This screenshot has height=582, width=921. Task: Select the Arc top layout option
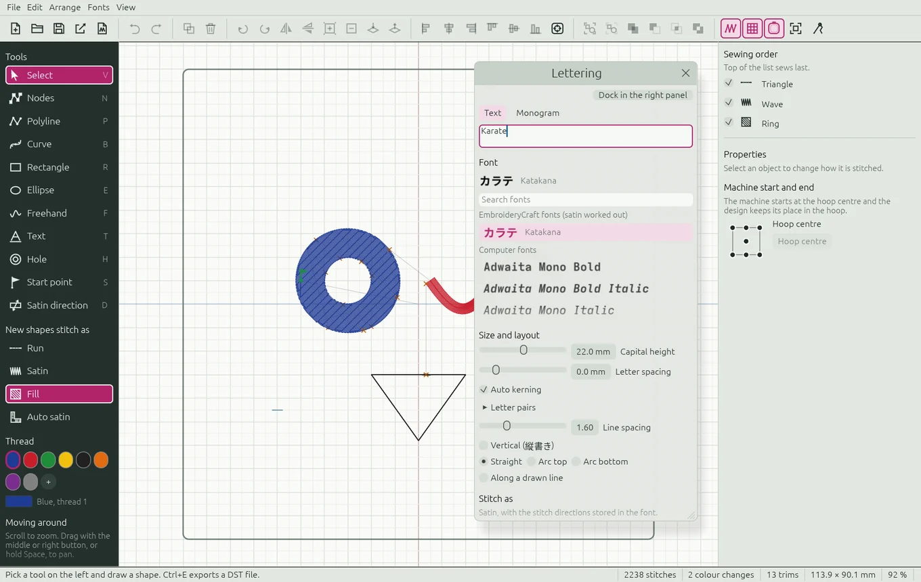532,462
